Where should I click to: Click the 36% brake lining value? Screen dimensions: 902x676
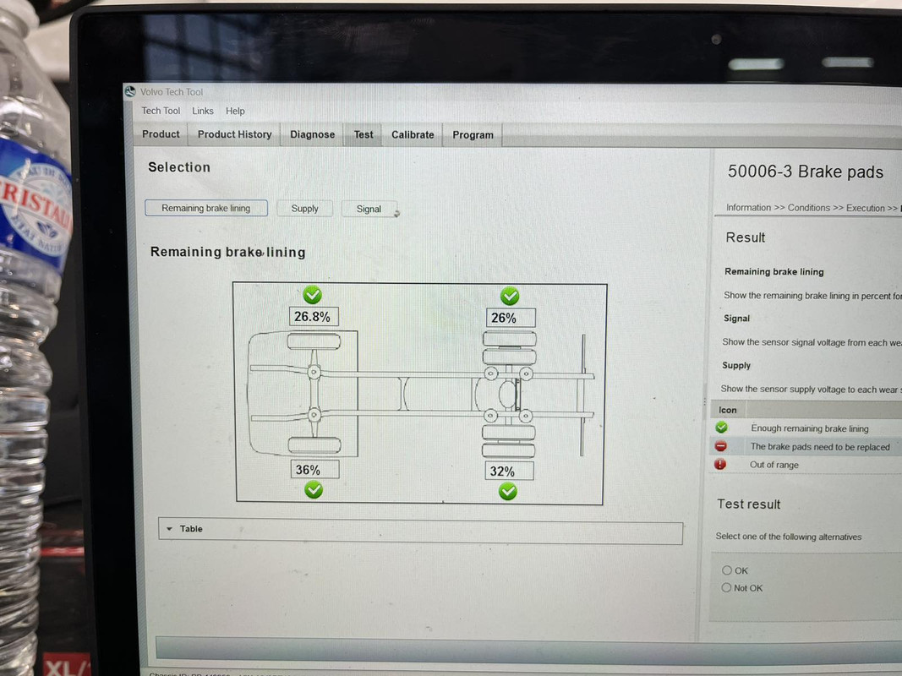(x=314, y=470)
